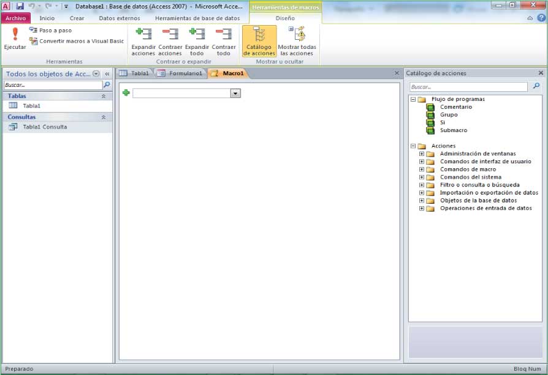This screenshot has height=375, width=548.
Task: Open the navigation pane category dropdown
Action: 96,73
